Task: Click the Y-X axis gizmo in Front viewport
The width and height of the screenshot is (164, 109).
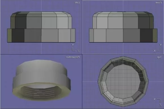Action: coord(157,48)
